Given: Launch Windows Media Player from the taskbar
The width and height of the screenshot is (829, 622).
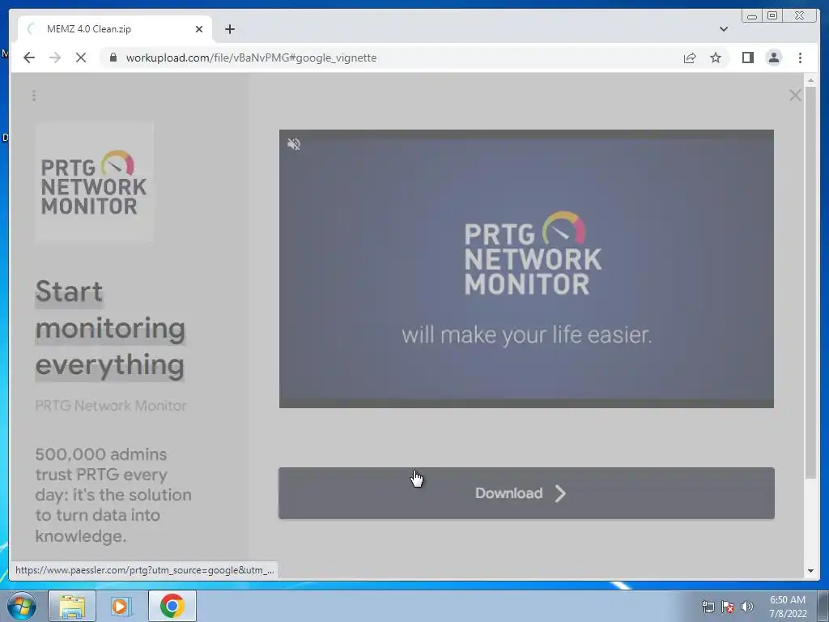Looking at the screenshot, I should click(121, 606).
